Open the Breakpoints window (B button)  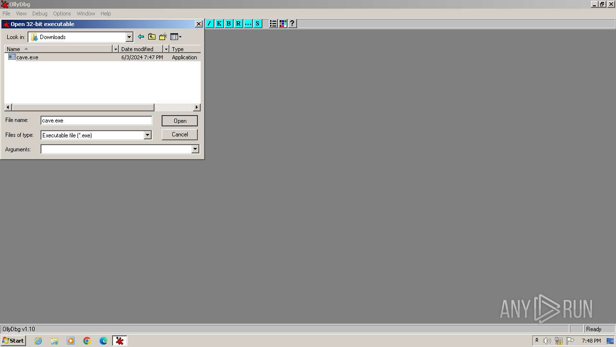(229, 24)
